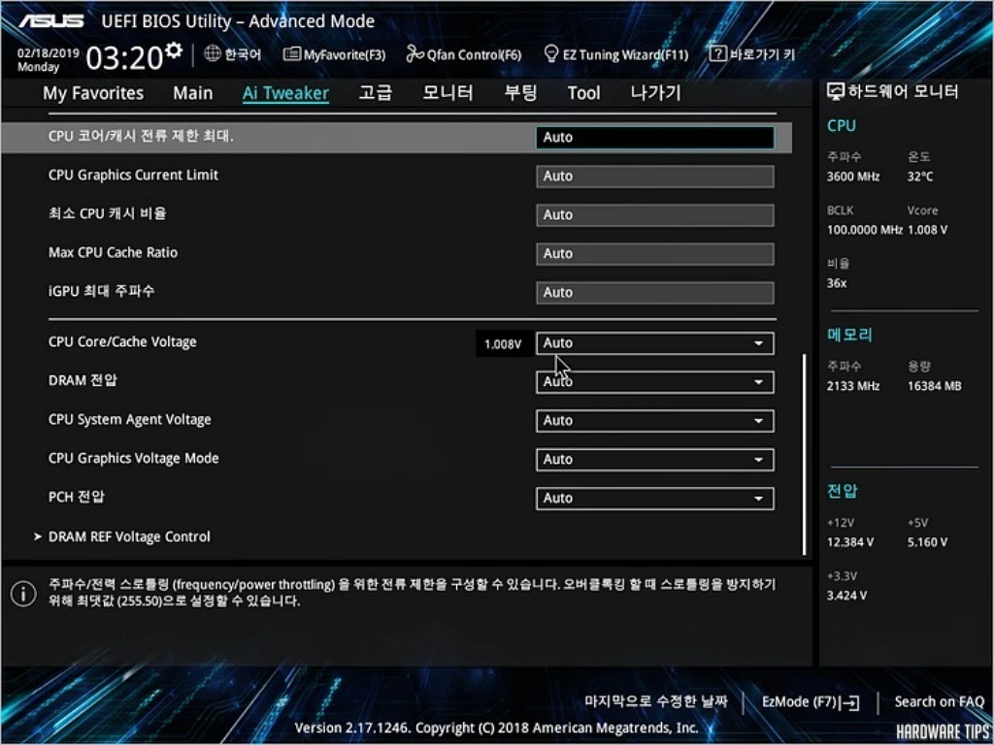Viewport: 994px width, 745px height.
Task: Click 100.0000 MHz BCLK value
Action: click(865, 230)
